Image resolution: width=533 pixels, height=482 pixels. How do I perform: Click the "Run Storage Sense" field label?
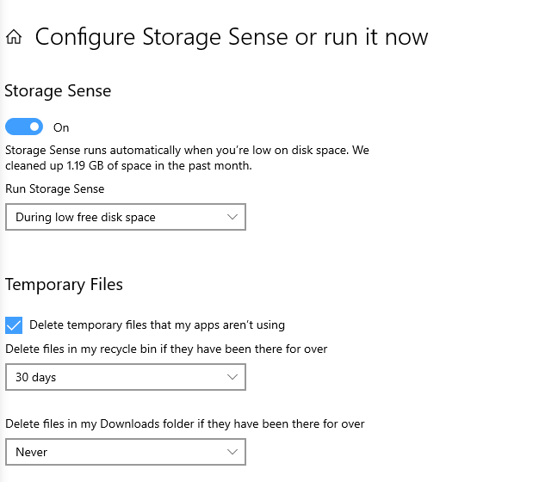click(54, 188)
